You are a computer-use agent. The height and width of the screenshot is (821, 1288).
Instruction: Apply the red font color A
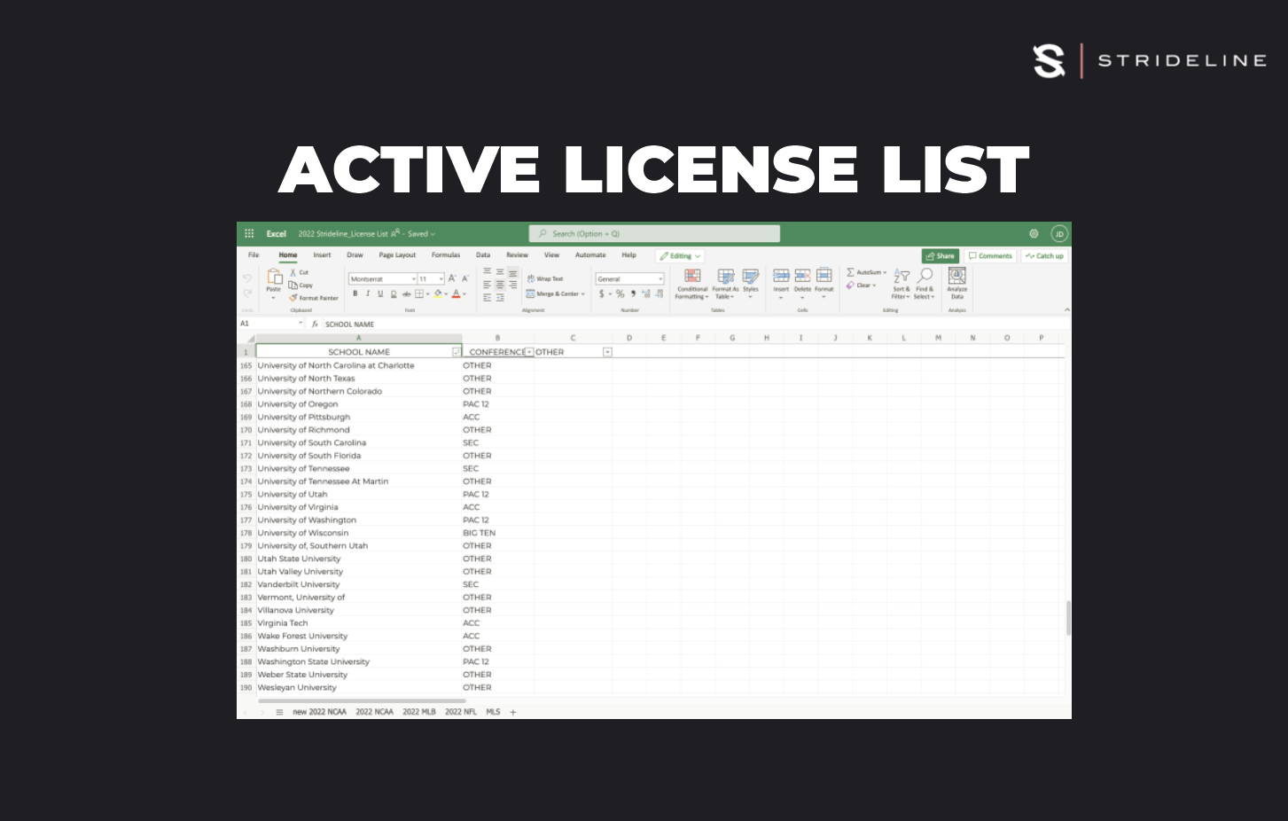(456, 293)
